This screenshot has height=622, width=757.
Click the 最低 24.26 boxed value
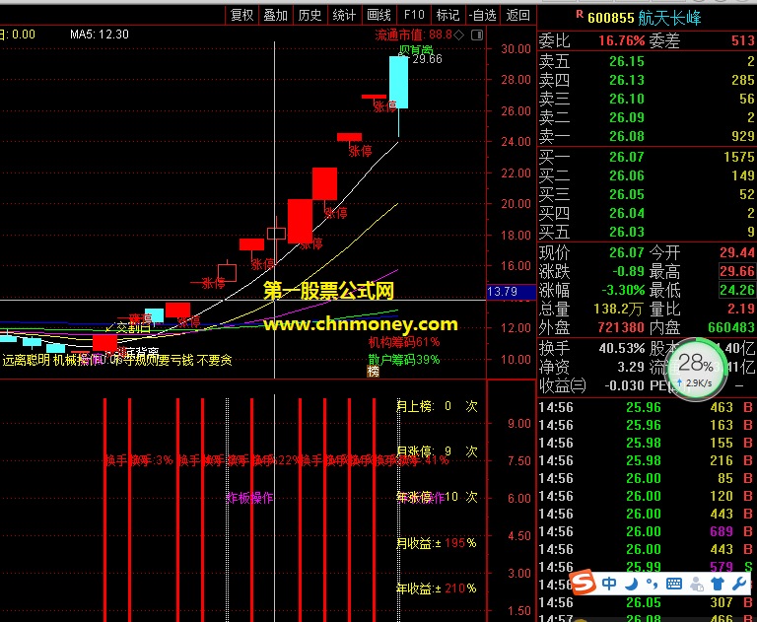[736, 290]
